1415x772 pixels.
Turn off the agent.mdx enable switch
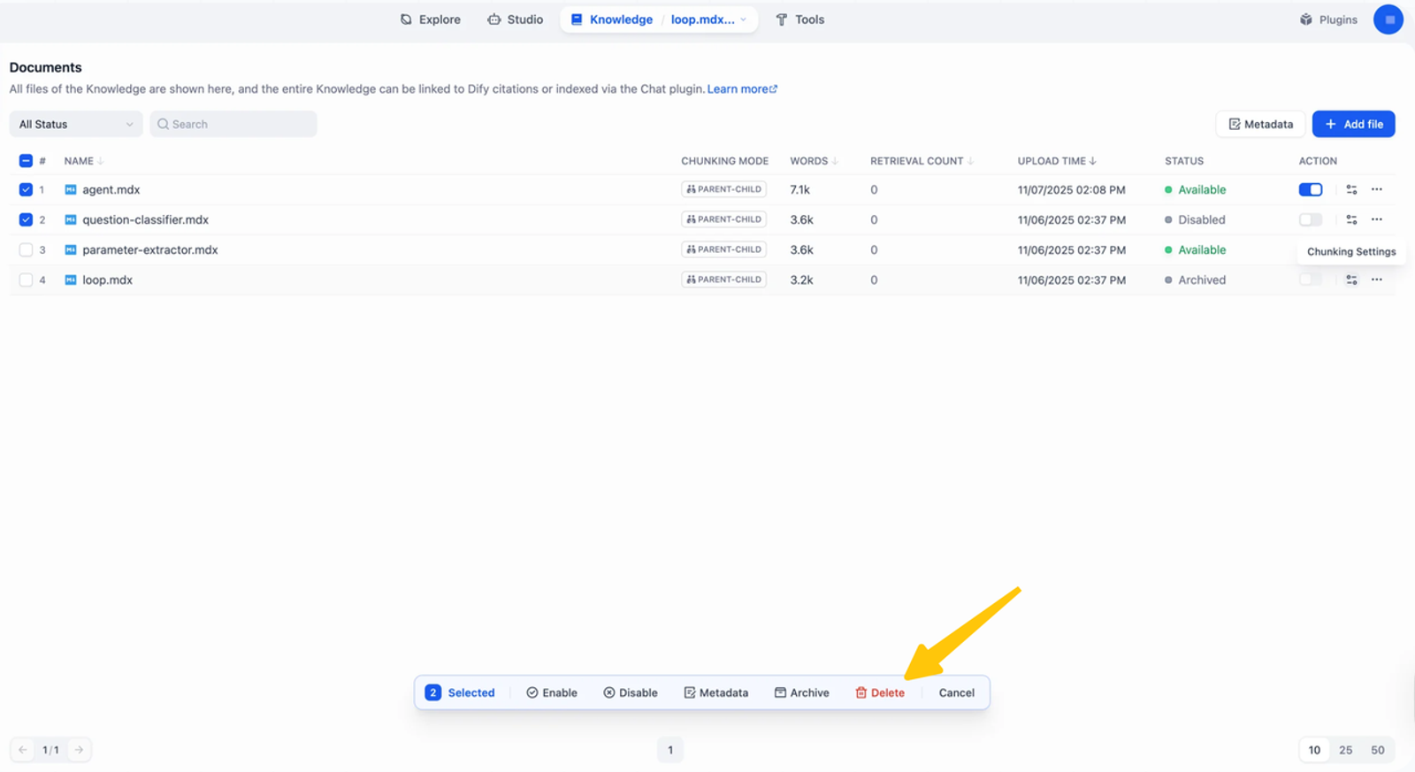tap(1311, 189)
